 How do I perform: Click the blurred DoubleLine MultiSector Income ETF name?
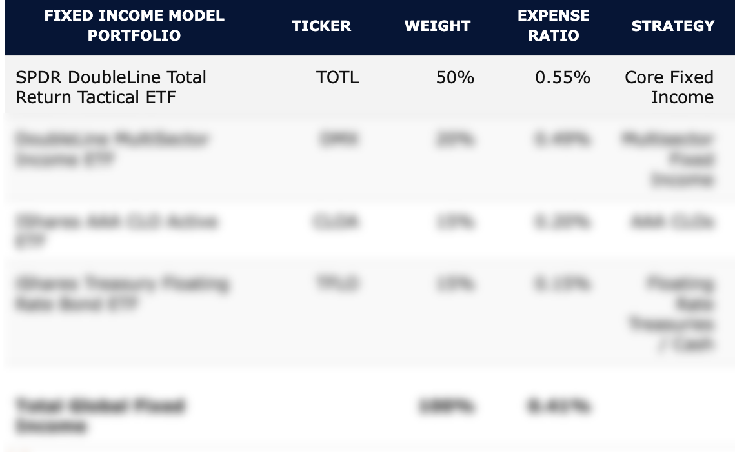(x=111, y=149)
